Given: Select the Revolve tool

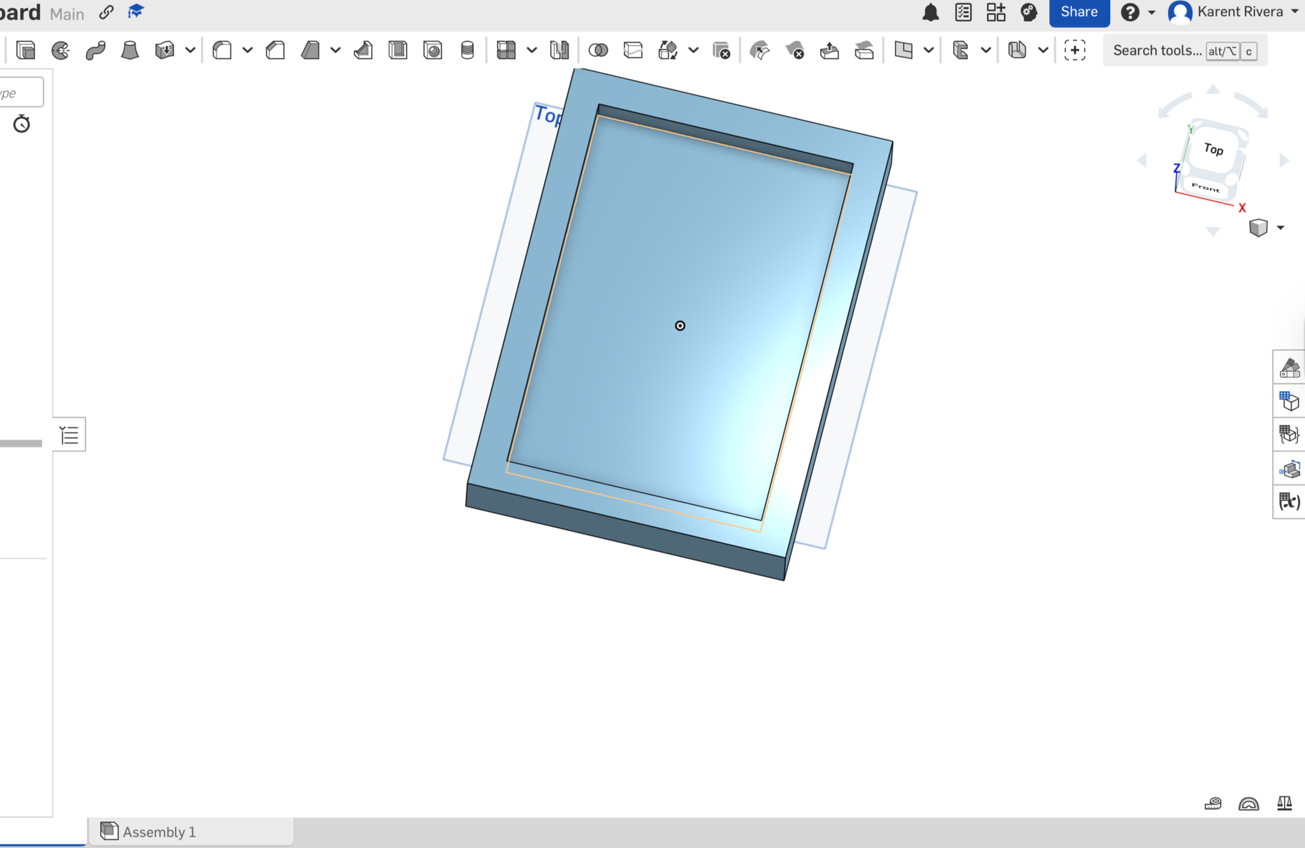Looking at the screenshot, I should (x=60, y=50).
